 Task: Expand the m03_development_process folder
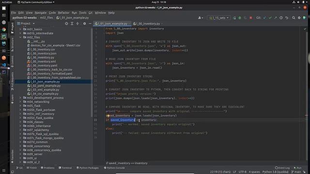(20, 98)
